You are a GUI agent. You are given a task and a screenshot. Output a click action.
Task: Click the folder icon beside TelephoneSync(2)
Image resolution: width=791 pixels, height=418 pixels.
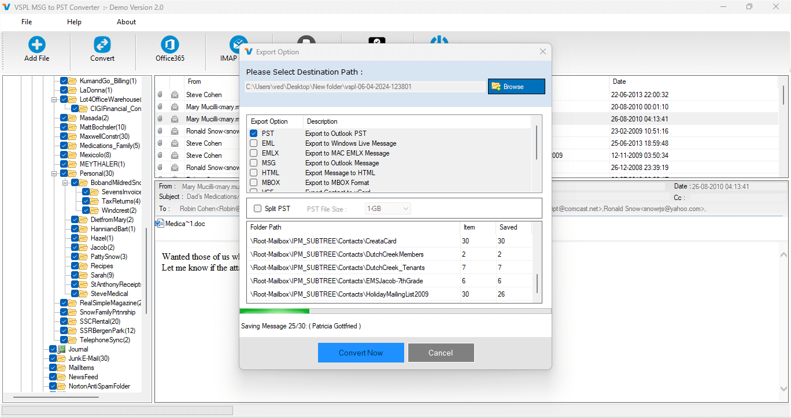(73, 340)
